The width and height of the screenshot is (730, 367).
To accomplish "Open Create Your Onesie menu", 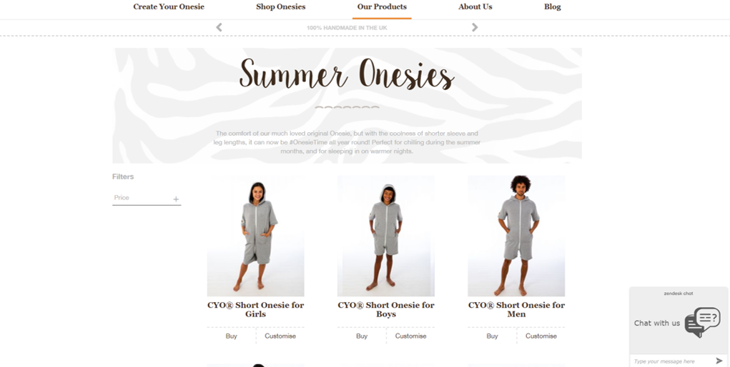I will coord(169,6).
